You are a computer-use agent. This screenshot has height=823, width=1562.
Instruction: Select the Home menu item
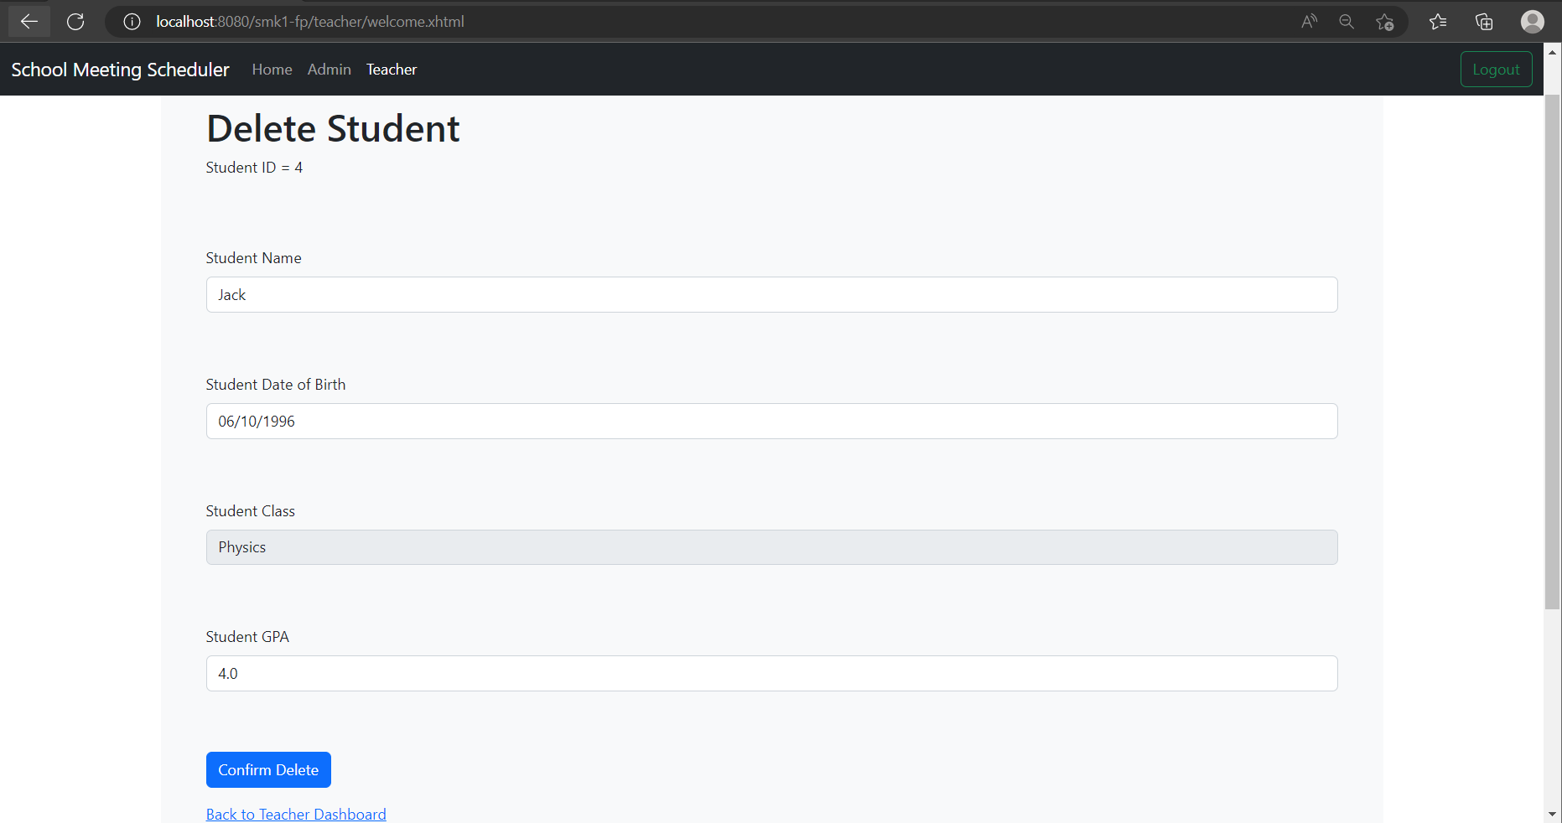coord(272,70)
